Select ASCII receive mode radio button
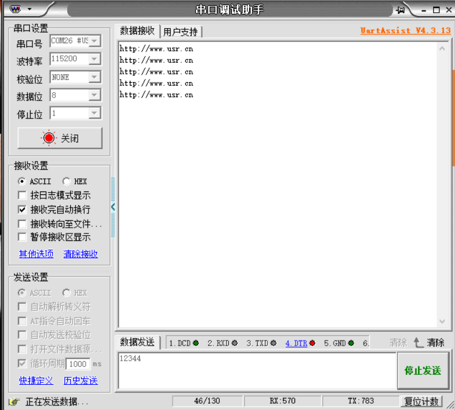 [x=22, y=181]
